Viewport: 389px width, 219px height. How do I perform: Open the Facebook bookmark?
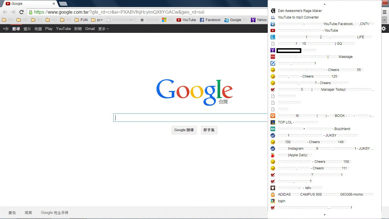[210, 20]
